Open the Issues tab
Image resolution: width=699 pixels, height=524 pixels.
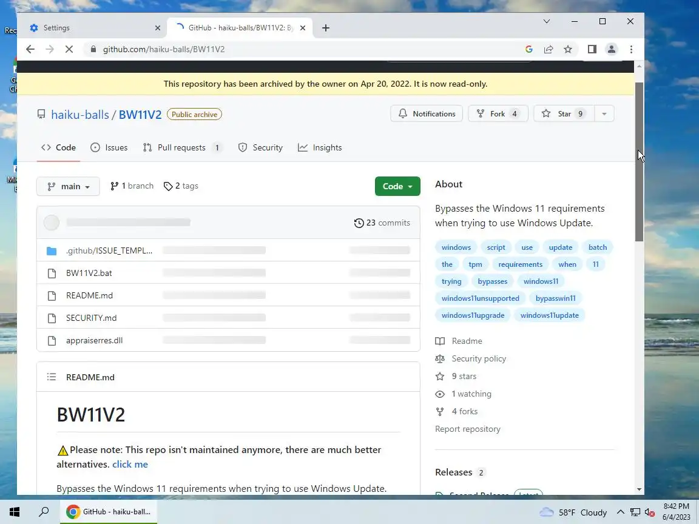click(109, 147)
